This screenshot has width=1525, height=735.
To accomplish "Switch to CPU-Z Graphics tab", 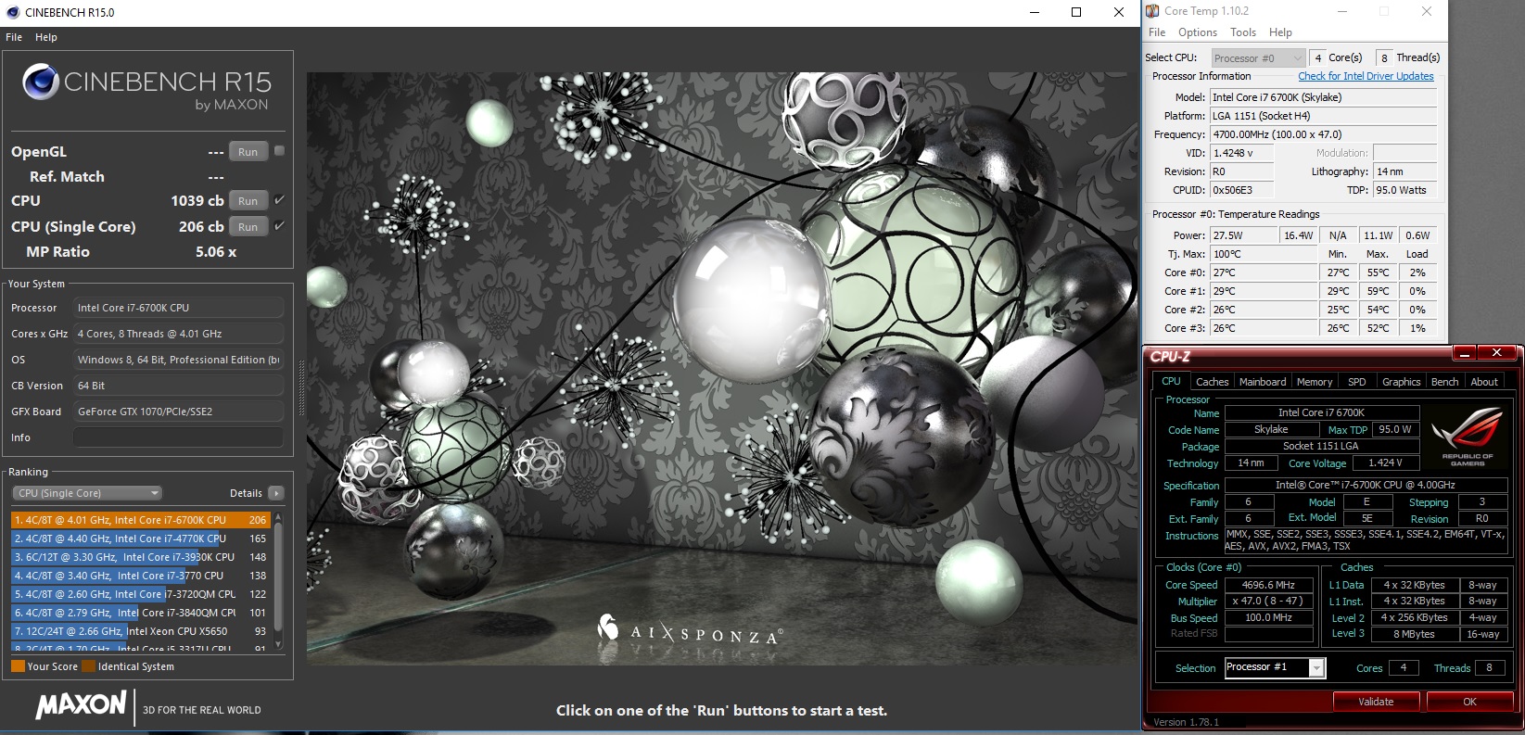I will 1401,382.
